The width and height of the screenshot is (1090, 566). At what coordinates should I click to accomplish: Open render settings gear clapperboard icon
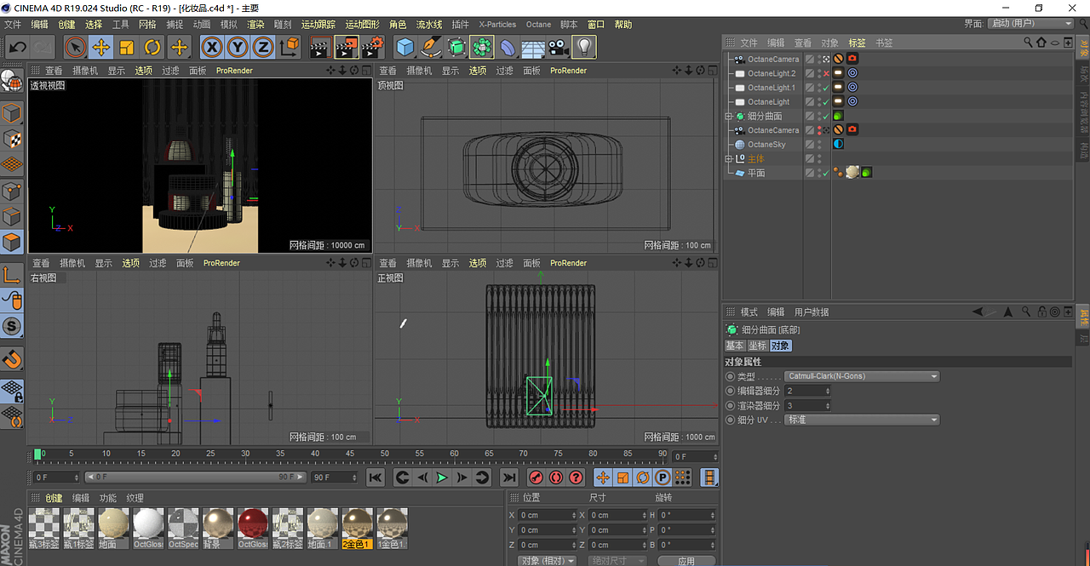click(x=373, y=47)
